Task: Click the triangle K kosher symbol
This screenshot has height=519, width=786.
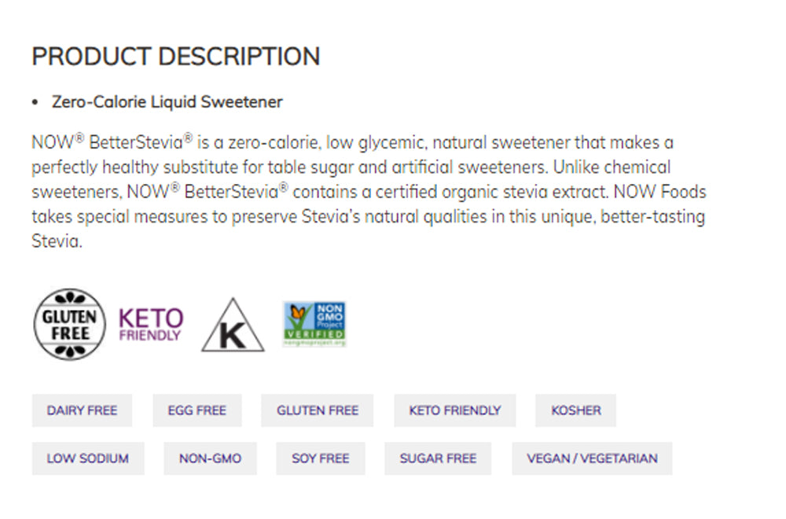Action: 233,326
